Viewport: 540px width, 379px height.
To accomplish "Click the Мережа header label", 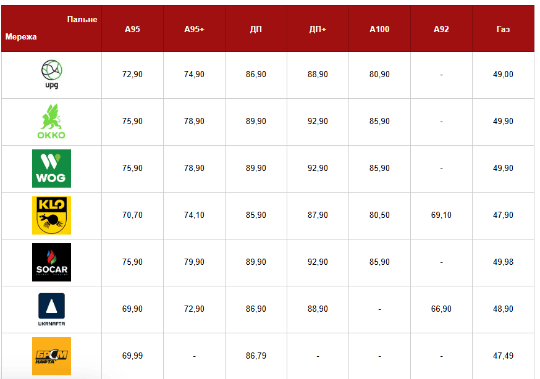I will coord(21,36).
